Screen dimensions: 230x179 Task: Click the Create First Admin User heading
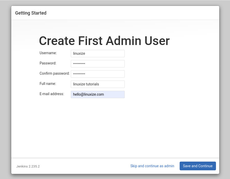click(x=104, y=41)
